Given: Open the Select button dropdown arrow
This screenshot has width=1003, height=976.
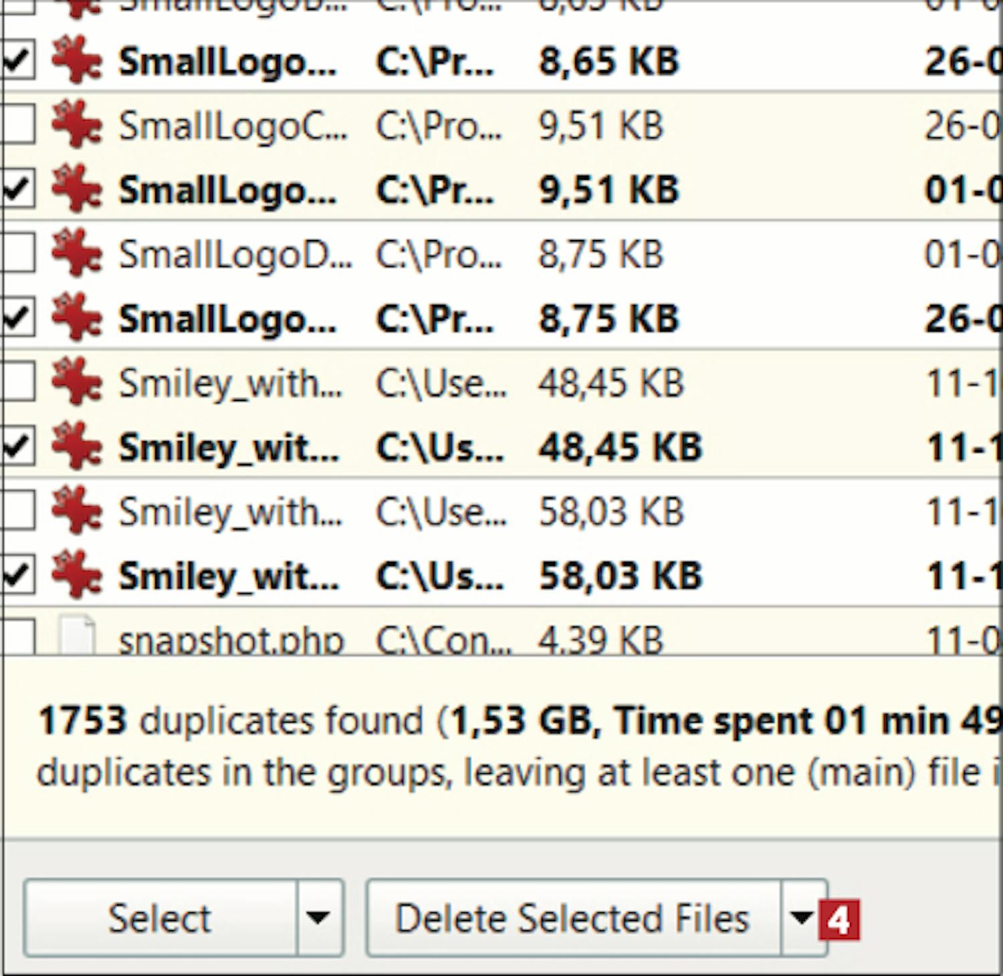Looking at the screenshot, I should click(318, 917).
